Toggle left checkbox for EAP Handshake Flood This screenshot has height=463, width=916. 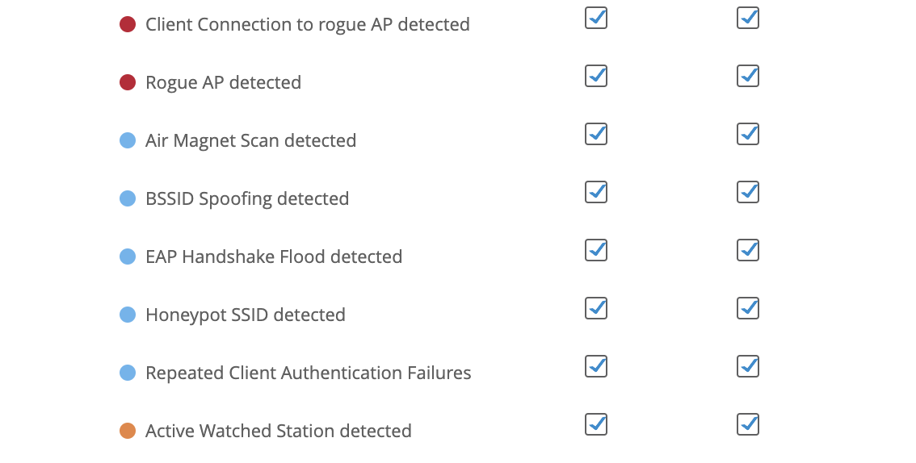pyautogui.click(x=596, y=250)
